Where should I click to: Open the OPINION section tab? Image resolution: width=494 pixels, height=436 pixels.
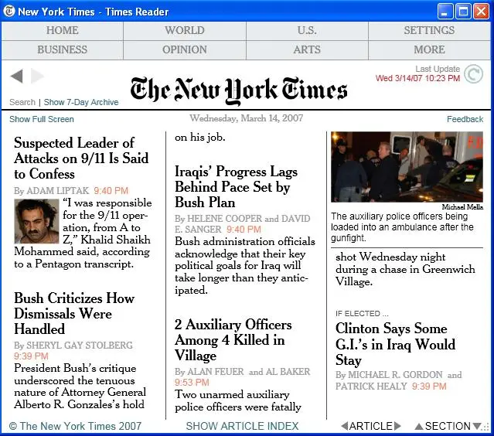185,49
